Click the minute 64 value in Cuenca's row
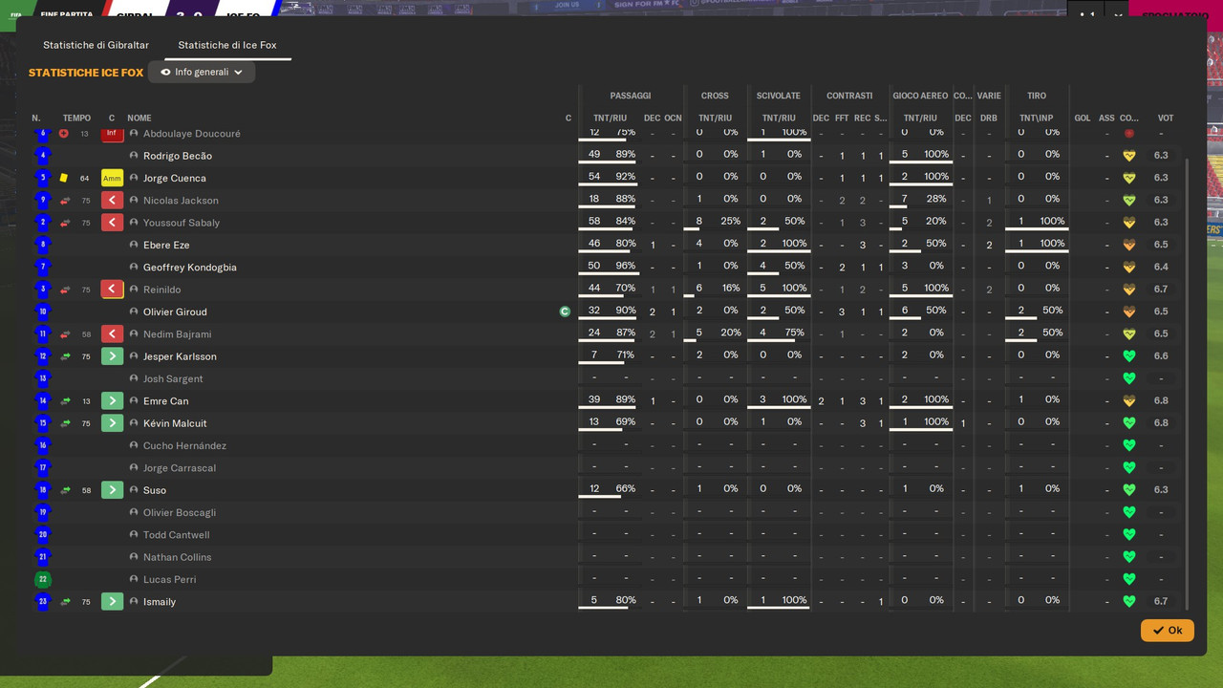Screen dimensions: 1223x688 pyautogui.click(x=85, y=179)
